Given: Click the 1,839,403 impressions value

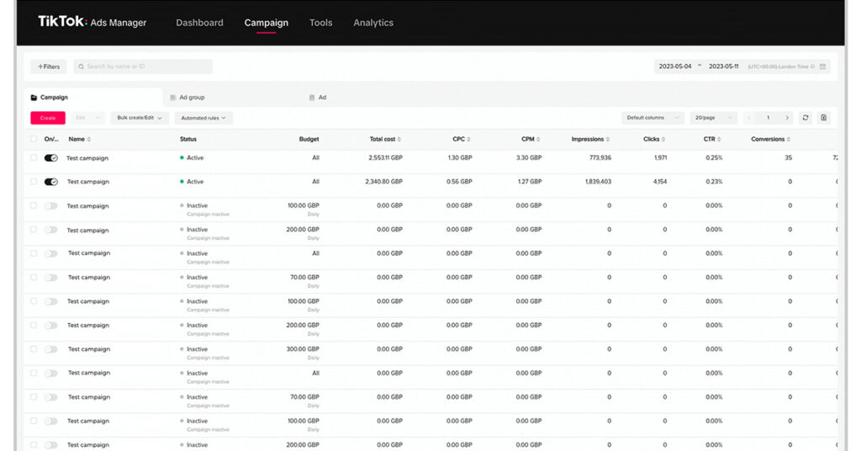Looking at the screenshot, I should coord(598,181).
